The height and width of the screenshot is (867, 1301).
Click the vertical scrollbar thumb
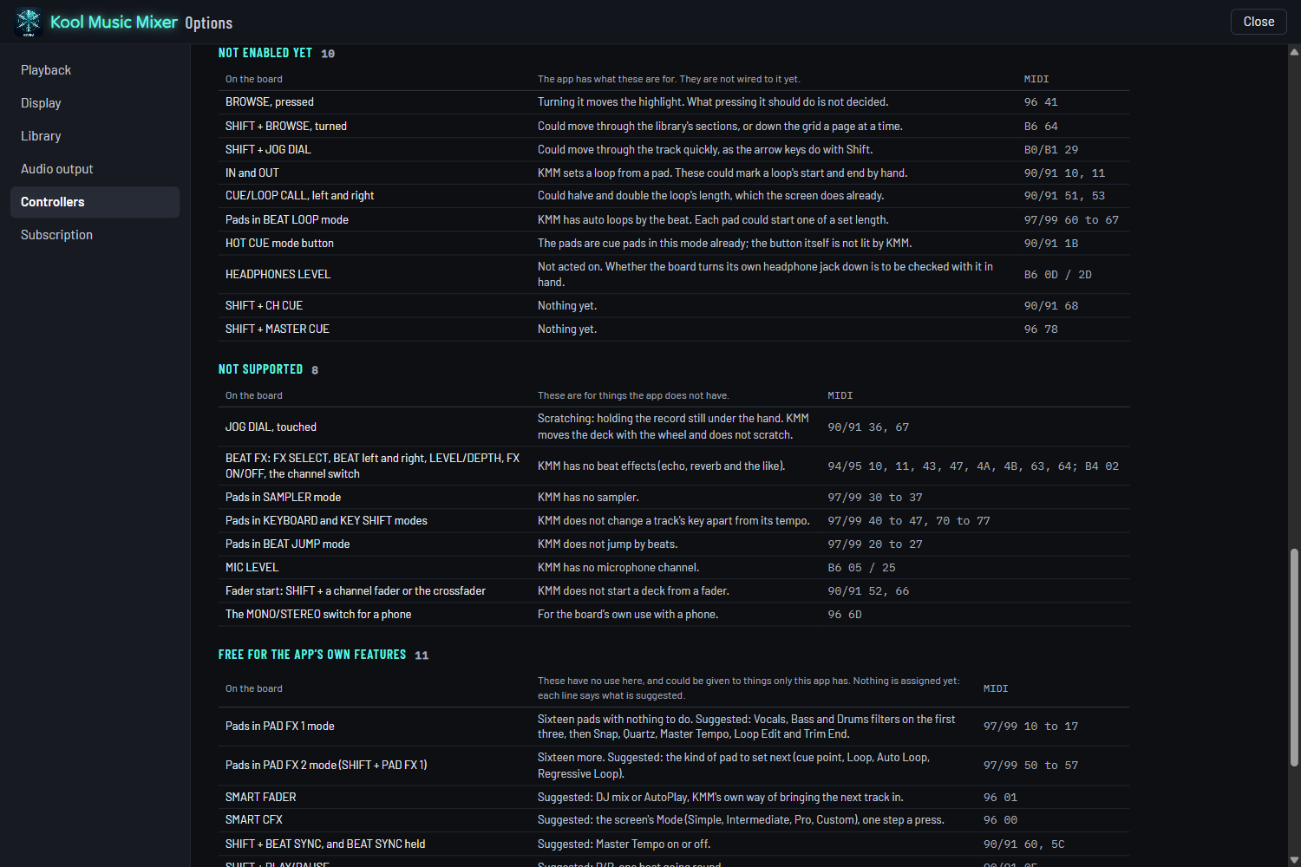(x=1294, y=657)
